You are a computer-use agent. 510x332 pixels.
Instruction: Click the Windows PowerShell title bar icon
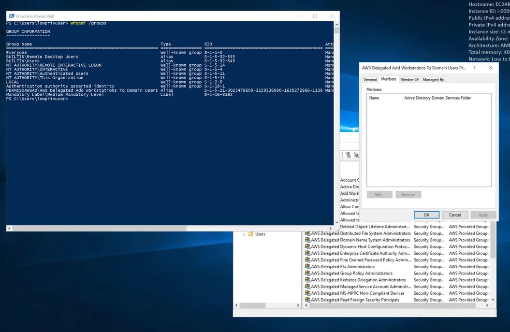(12, 16)
